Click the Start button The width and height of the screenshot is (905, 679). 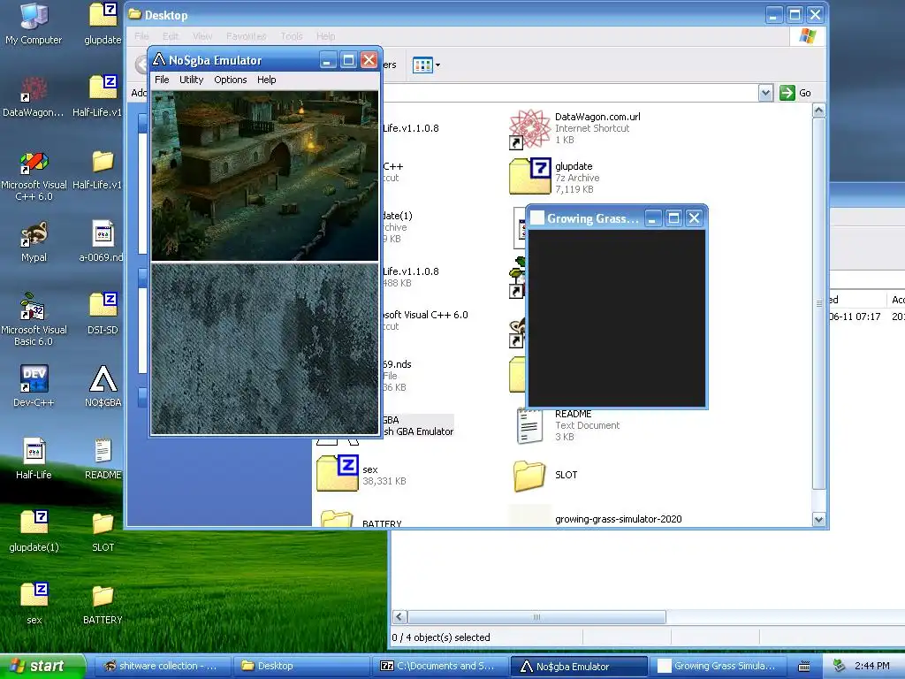pos(42,667)
